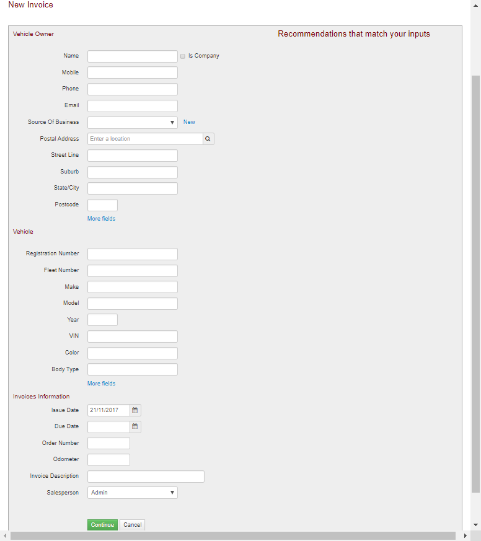This screenshot has width=481, height=541.
Task: Click the Invoices Information section heading
Action: tap(41, 397)
